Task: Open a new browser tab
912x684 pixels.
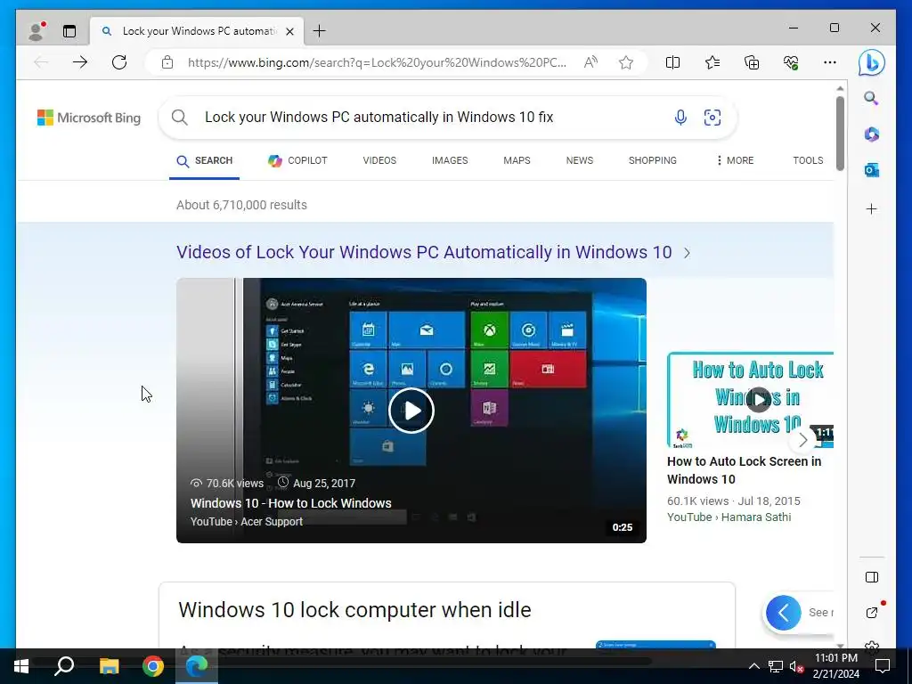Action: click(x=320, y=31)
